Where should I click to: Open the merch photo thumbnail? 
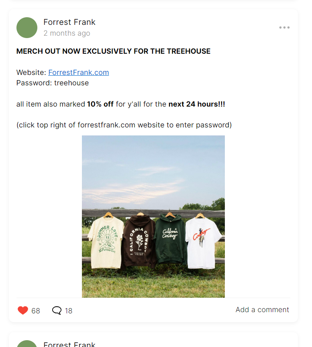(x=153, y=216)
